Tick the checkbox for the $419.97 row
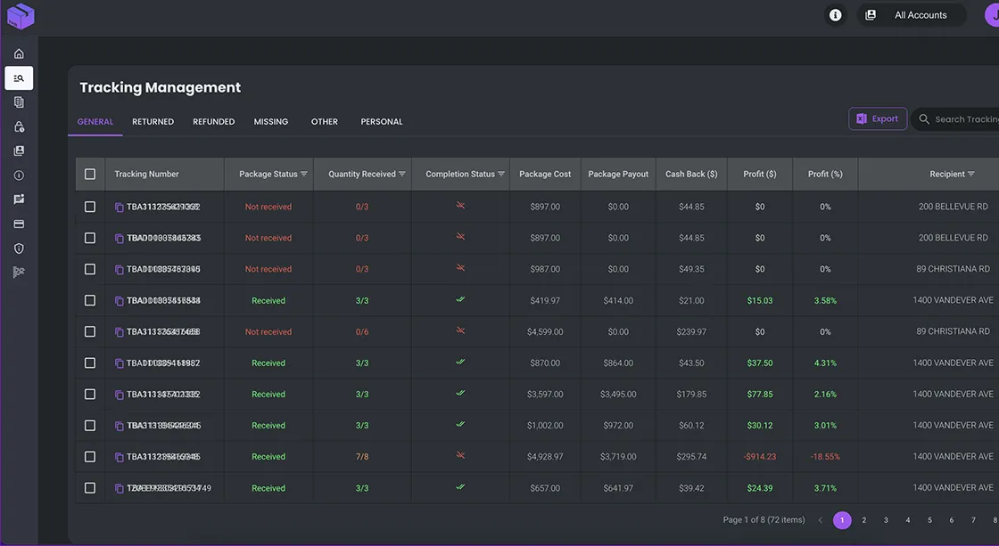Viewport: 999px width, 546px height. [90, 300]
